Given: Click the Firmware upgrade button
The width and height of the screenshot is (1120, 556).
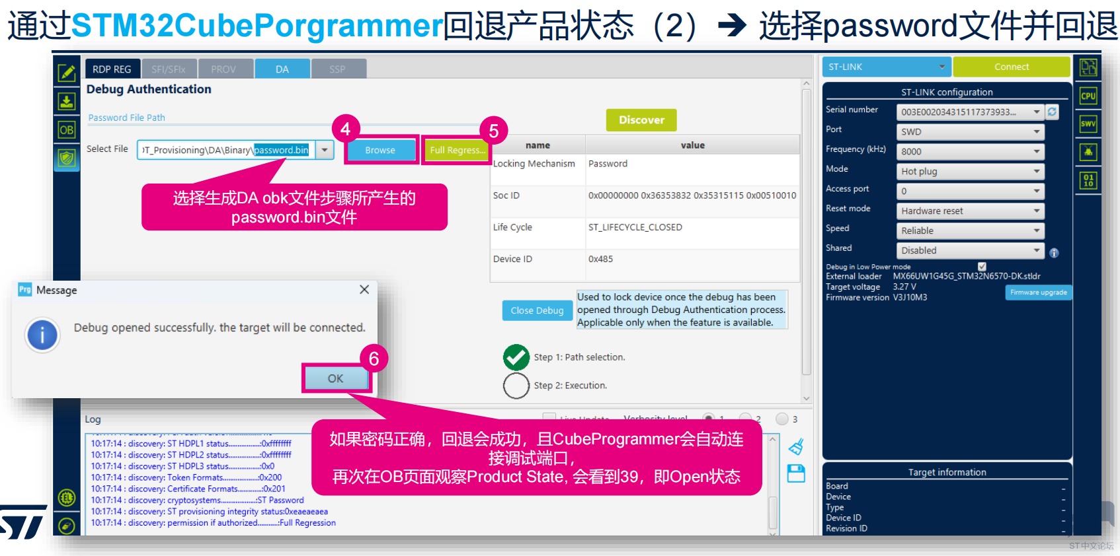Looking at the screenshot, I should click(x=1038, y=292).
